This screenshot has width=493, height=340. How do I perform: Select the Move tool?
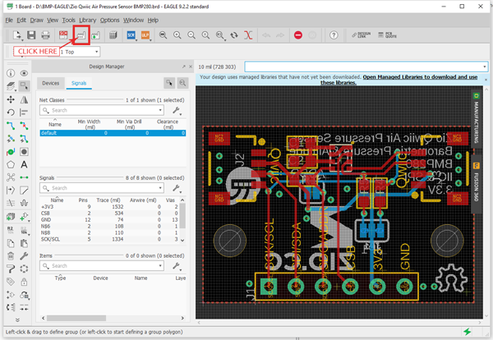click(x=11, y=99)
